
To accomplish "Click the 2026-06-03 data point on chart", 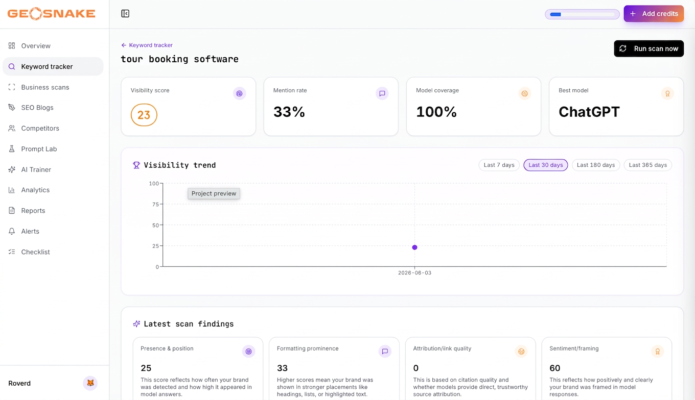I will pyautogui.click(x=414, y=247).
